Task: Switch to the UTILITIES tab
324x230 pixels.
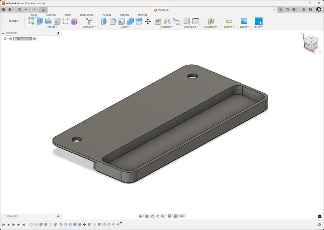Action: (x=125, y=15)
